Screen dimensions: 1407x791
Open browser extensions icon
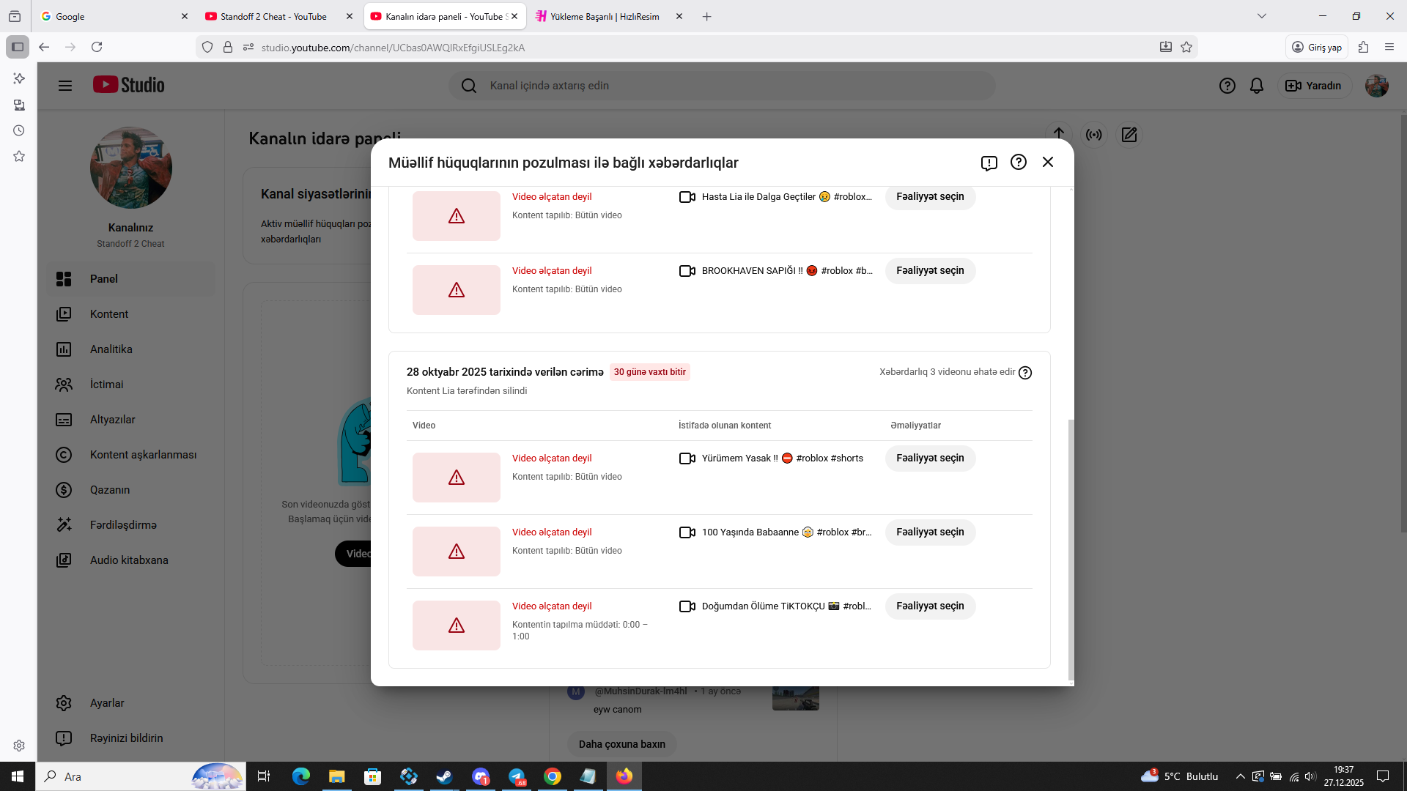[x=1363, y=47]
